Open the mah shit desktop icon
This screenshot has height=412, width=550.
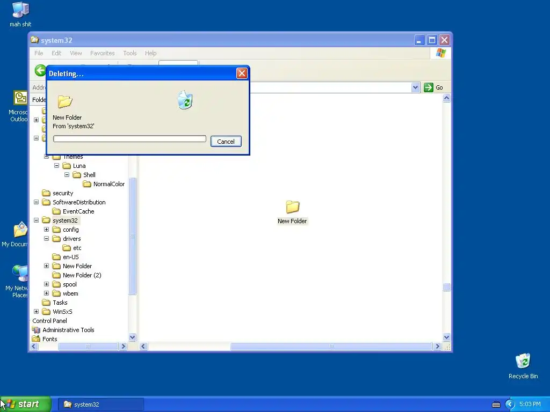[x=20, y=14]
